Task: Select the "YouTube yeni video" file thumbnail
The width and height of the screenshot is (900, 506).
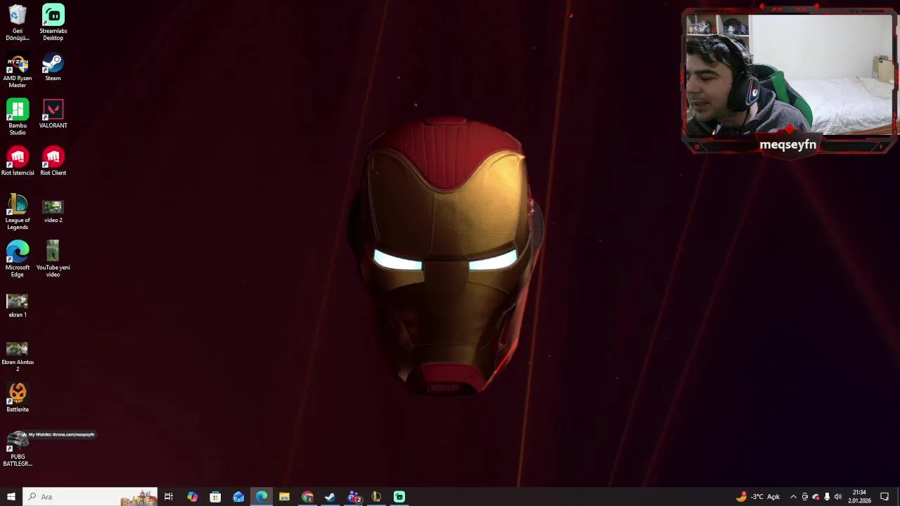Action: tap(53, 259)
